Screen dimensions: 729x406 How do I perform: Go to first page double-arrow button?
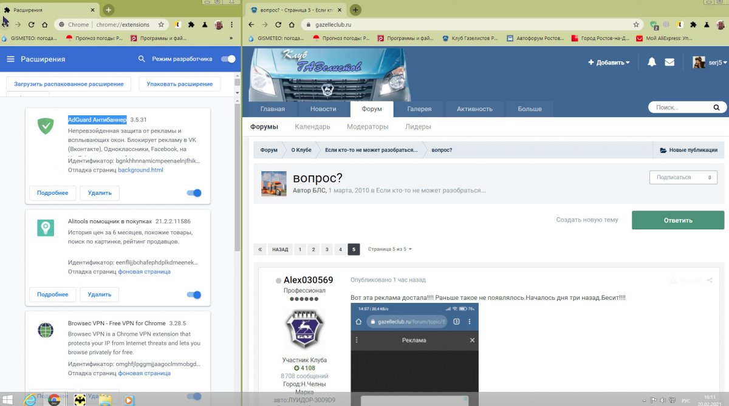(x=260, y=249)
